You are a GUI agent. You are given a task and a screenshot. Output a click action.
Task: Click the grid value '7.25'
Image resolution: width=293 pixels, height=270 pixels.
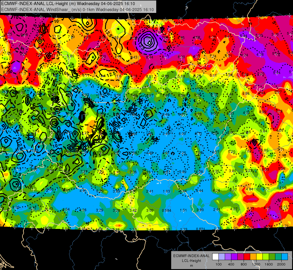pyautogui.click(x=182, y=153)
